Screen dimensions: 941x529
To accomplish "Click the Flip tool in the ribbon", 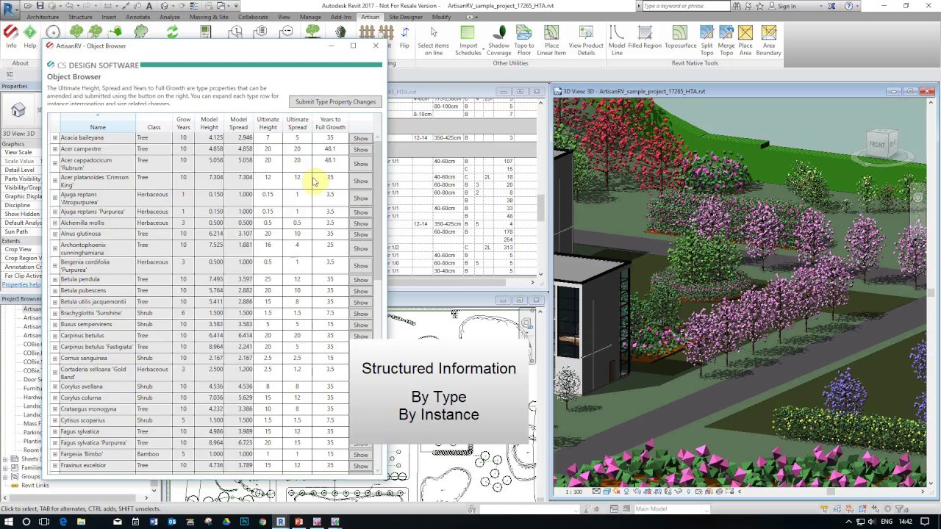I will coord(404,37).
